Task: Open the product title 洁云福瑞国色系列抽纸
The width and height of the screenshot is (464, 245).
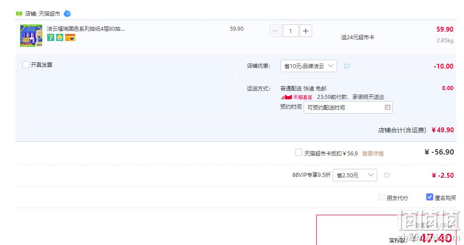Action: tap(86, 29)
